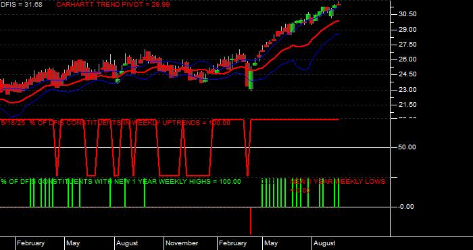Click the new 1 year weekly highs label
This screenshot has height=250, width=473.
click(121, 182)
